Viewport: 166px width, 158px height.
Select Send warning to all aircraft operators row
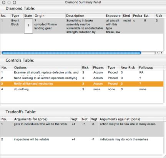coord(82,78)
